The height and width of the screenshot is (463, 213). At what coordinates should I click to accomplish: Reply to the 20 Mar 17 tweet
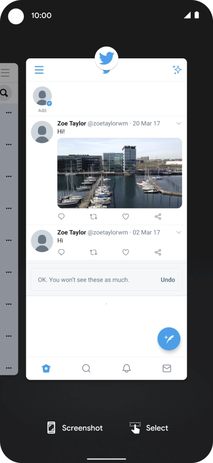[x=61, y=217]
